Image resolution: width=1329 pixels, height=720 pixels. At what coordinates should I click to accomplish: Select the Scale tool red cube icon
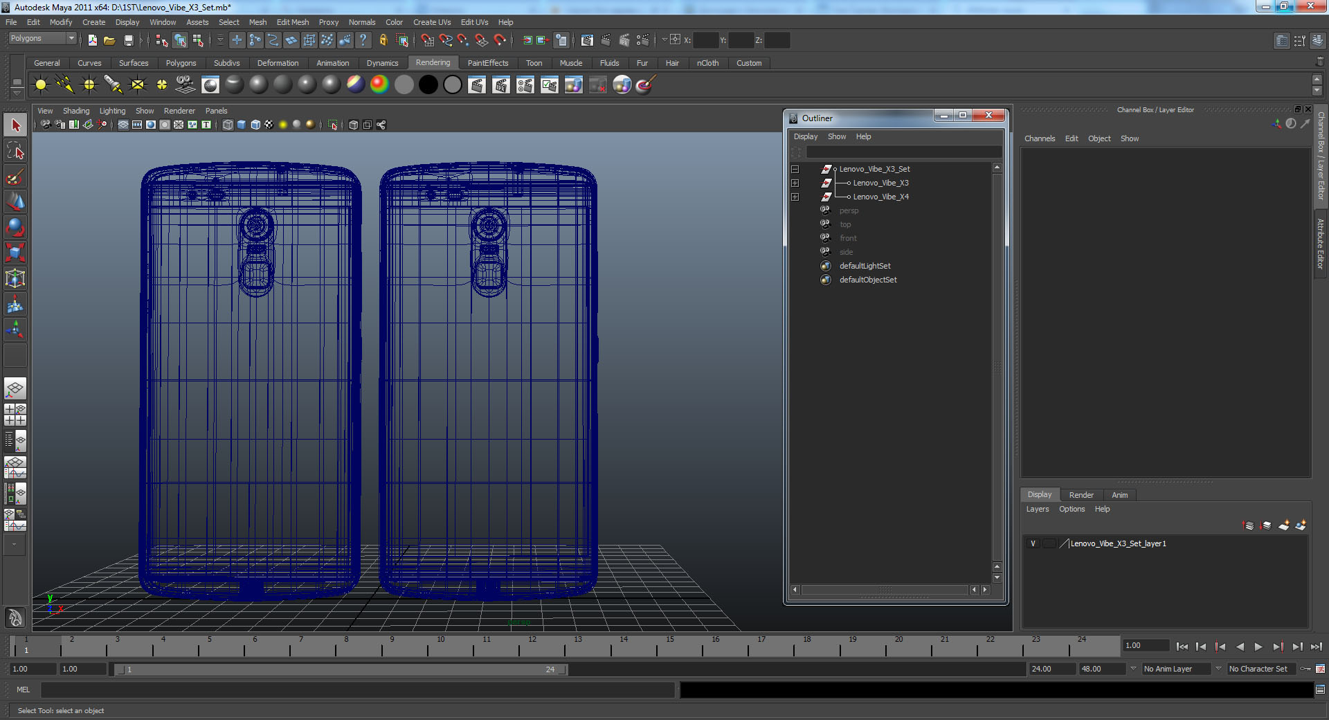(x=15, y=253)
